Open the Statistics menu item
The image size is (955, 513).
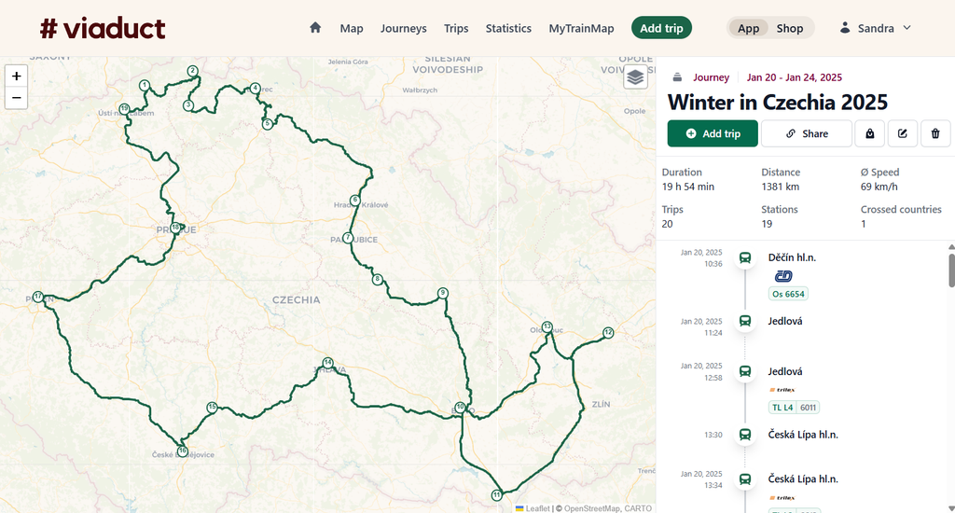tap(508, 28)
